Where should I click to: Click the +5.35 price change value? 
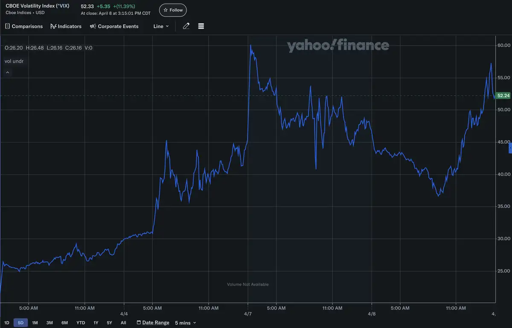point(104,7)
